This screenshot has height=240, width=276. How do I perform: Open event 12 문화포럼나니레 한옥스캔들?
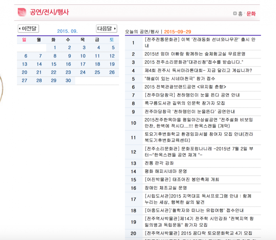(x=199, y=152)
